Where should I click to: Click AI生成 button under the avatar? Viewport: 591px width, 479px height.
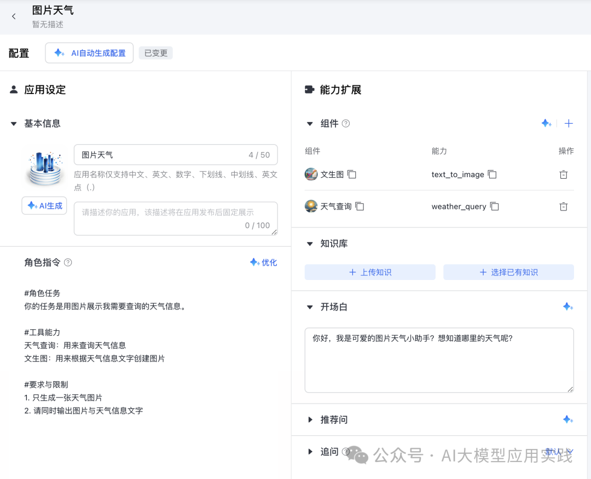click(x=44, y=206)
